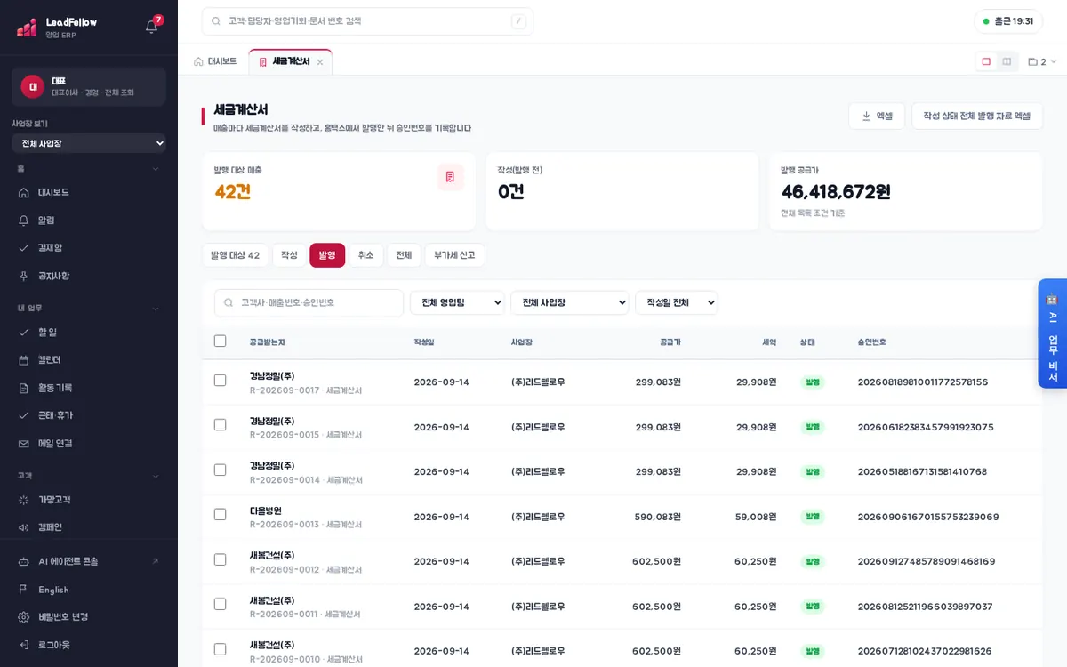
Task: Switch to split pane view icon
Action: 1007,61
